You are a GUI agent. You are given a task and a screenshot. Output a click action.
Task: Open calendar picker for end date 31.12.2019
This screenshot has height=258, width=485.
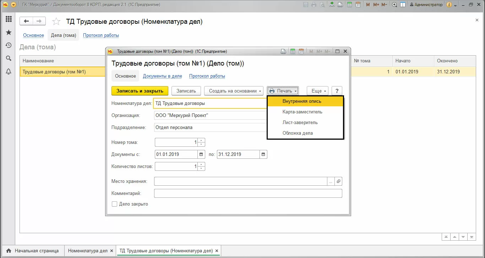click(263, 155)
